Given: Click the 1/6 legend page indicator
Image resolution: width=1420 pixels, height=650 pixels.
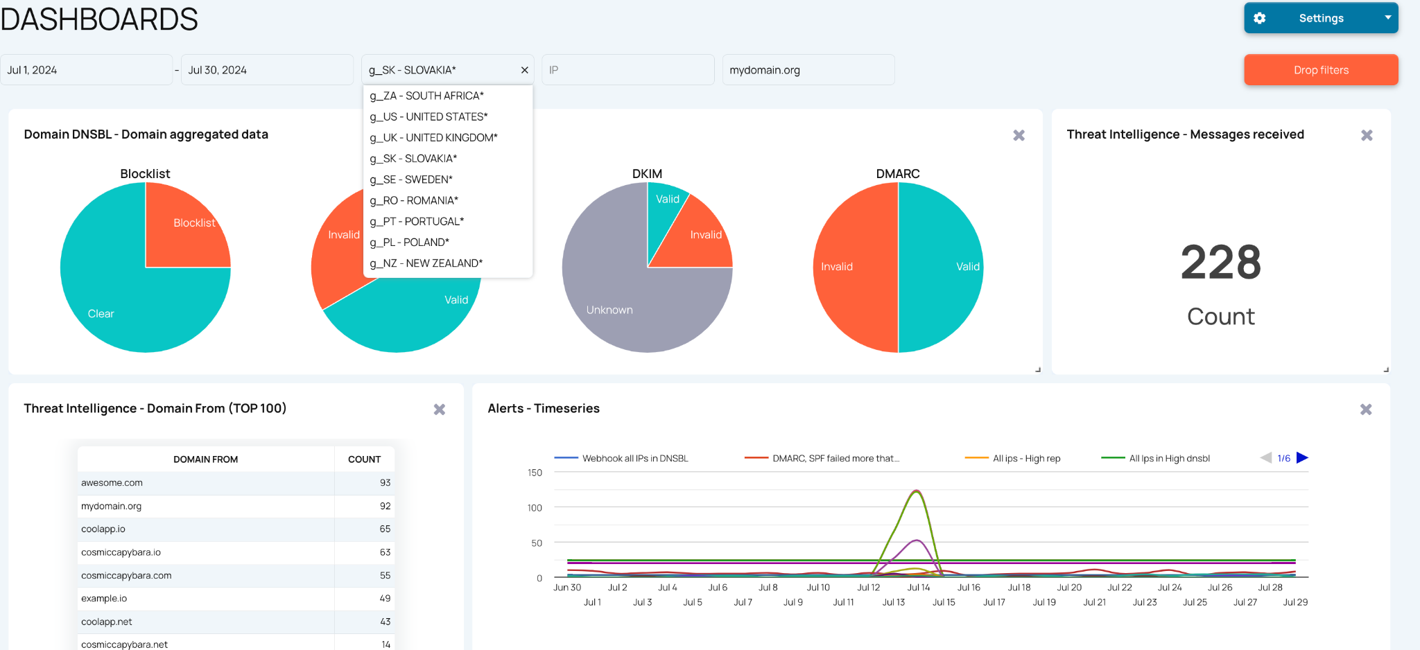Looking at the screenshot, I should [1284, 458].
